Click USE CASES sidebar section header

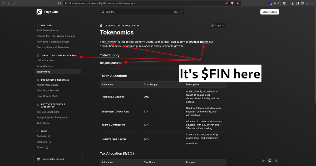[47, 26]
